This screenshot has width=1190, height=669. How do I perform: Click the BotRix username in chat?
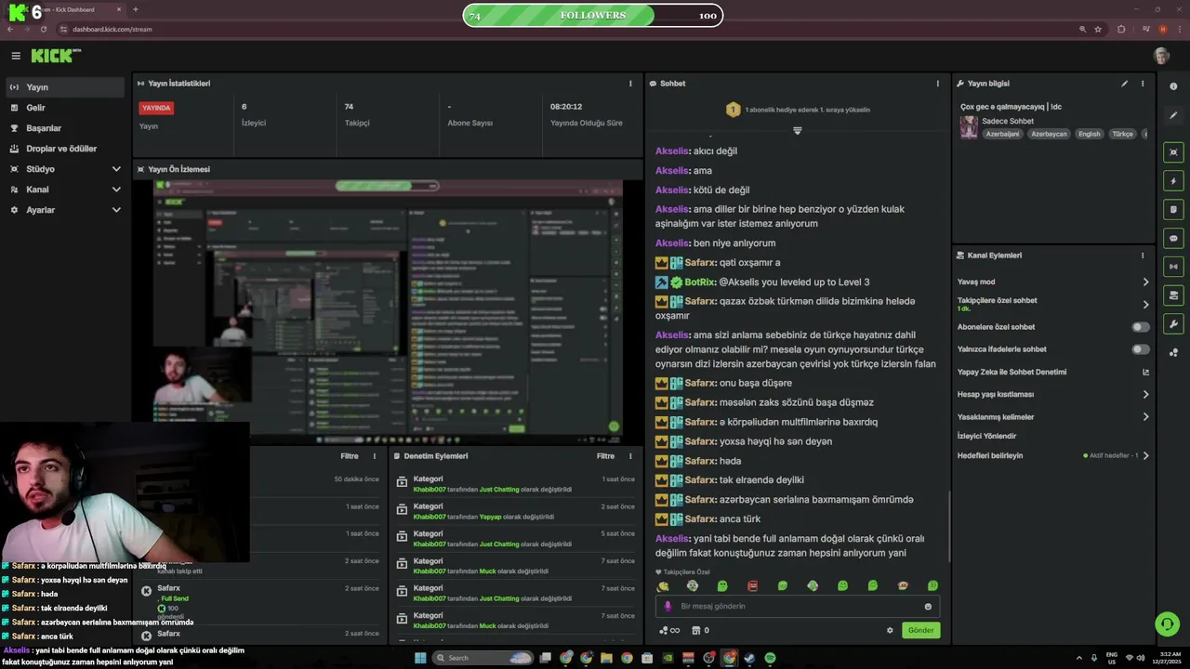click(x=700, y=282)
